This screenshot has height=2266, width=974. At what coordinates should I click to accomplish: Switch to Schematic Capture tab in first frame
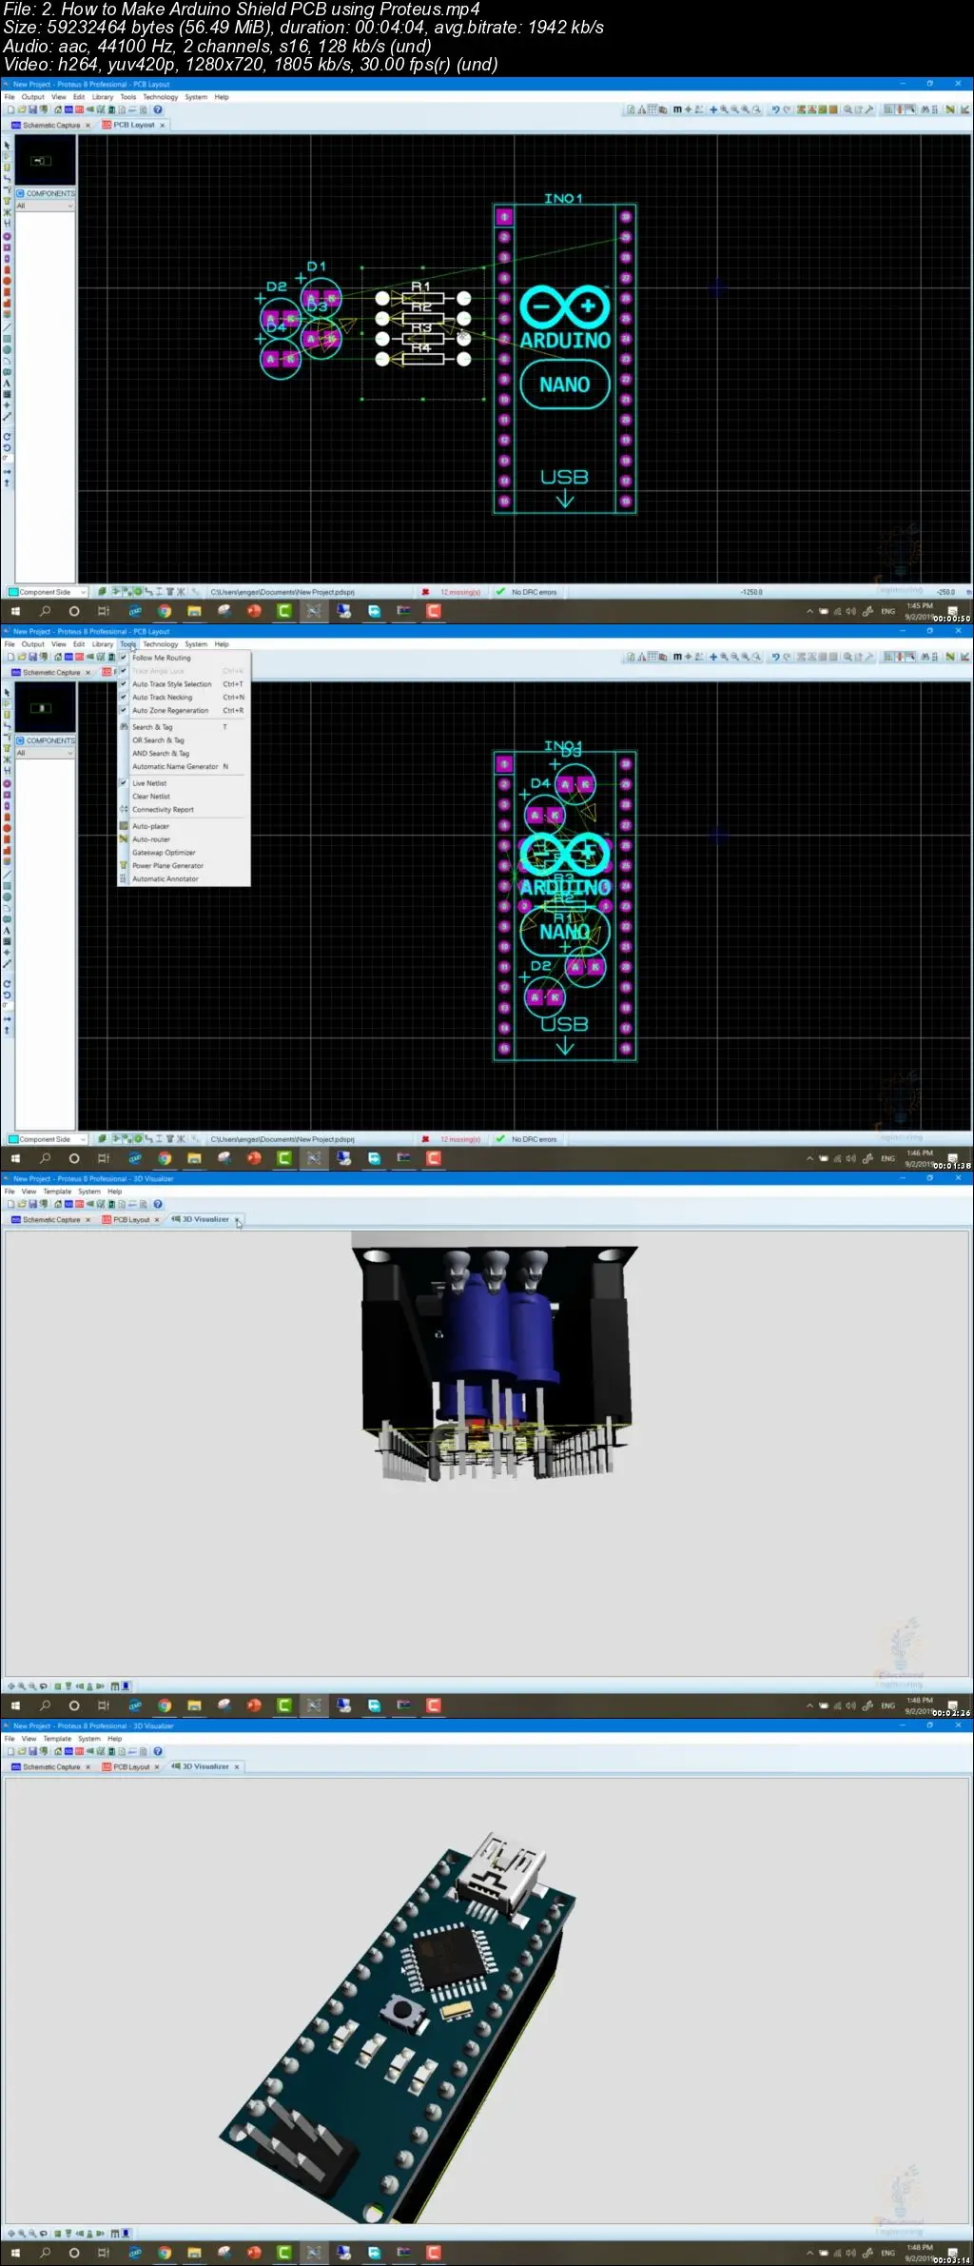[x=51, y=125]
